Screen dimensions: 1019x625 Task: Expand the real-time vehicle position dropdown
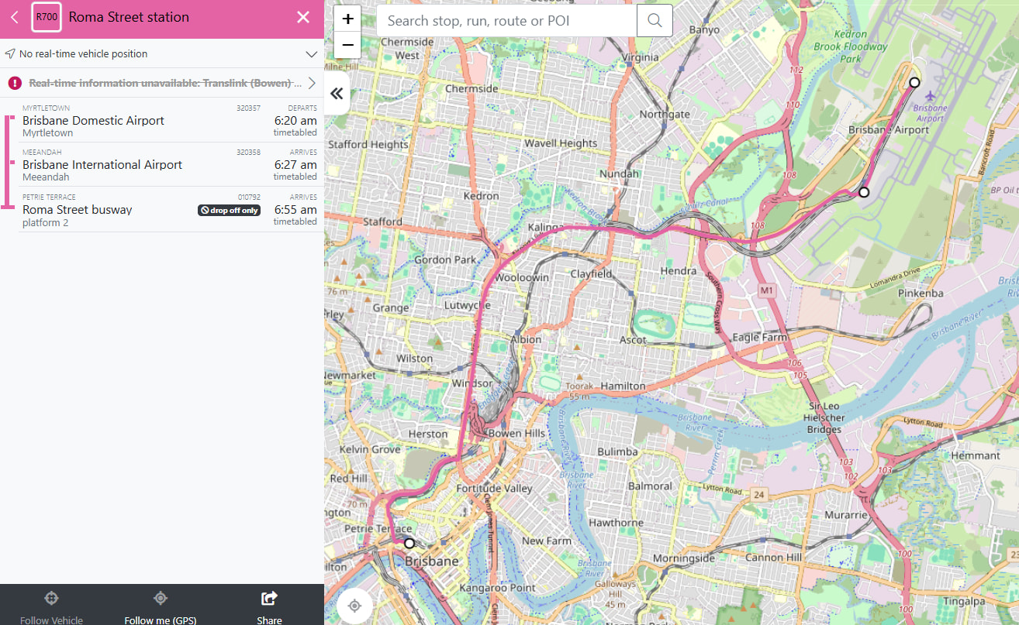click(x=311, y=54)
